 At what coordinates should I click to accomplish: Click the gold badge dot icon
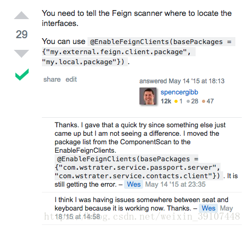click(176, 101)
